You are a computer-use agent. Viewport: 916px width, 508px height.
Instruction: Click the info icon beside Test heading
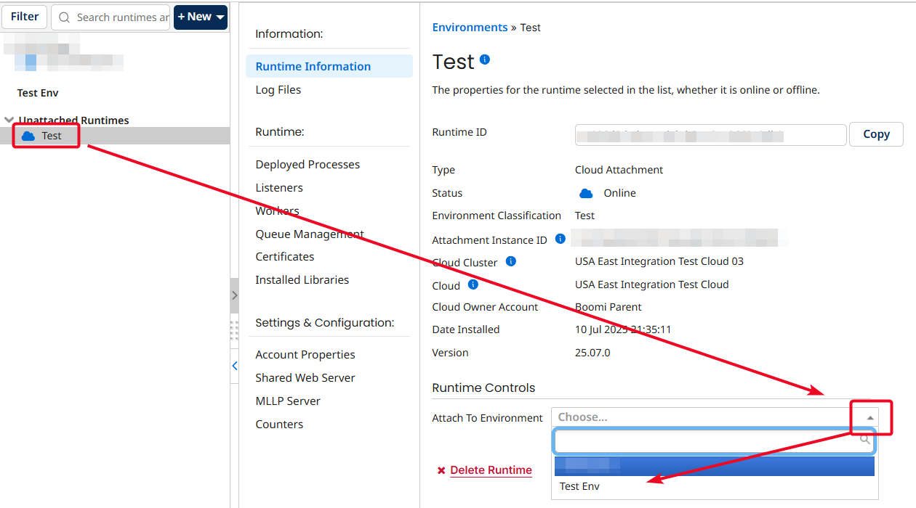pyautogui.click(x=485, y=60)
